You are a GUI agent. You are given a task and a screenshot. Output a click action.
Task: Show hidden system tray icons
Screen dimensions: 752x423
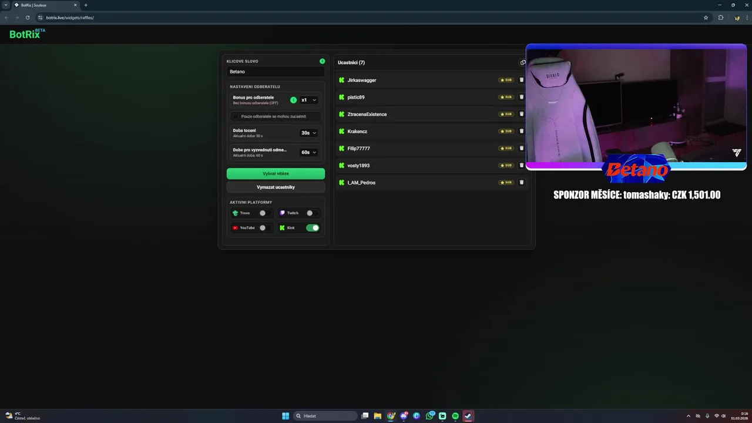[689, 416]
